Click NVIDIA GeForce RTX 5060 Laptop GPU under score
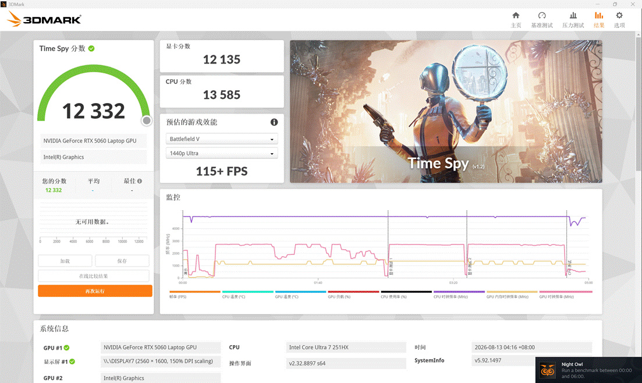The image size is (642, 383). (93, 140)
